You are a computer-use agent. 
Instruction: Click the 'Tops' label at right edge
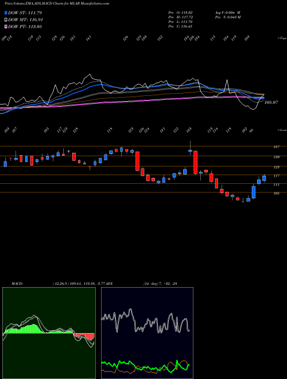(282, 38)
